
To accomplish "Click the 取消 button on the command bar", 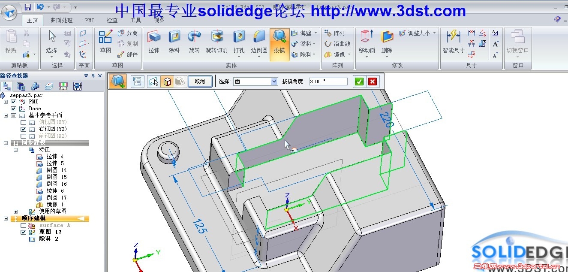I will [x=200, y=81].
